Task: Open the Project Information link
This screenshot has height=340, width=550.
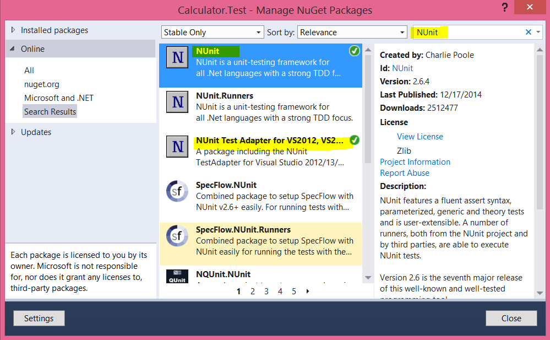Action: 415,161
